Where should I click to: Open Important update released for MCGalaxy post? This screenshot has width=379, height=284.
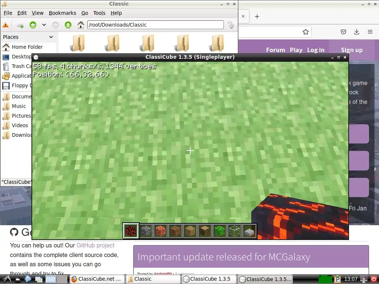[x=224, y=257]
